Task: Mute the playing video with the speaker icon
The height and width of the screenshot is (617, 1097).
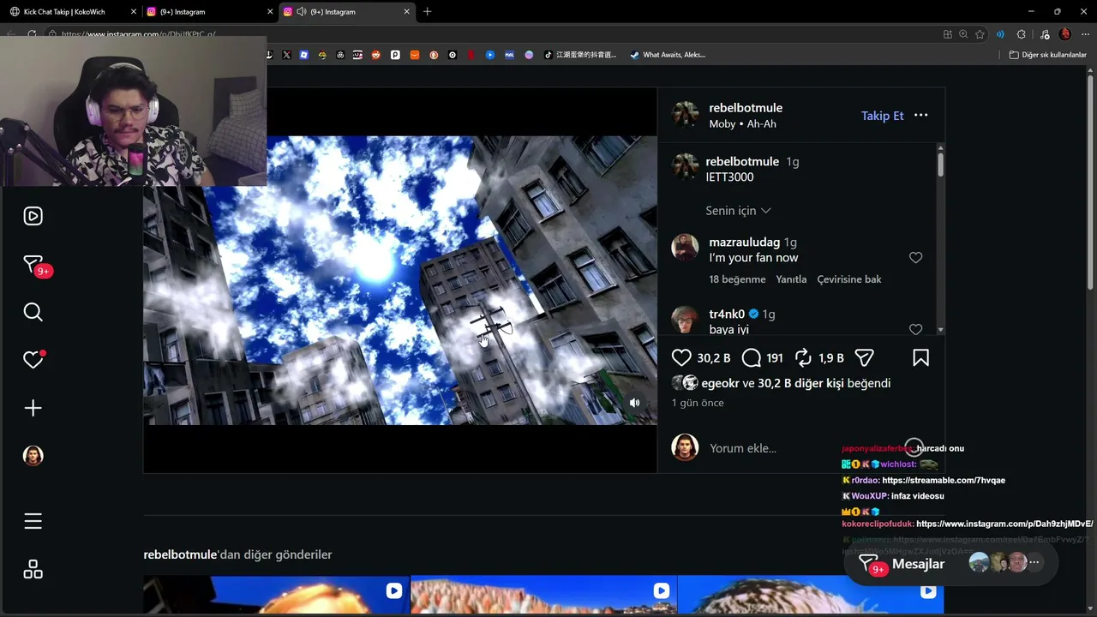Action: coord(634,403)
